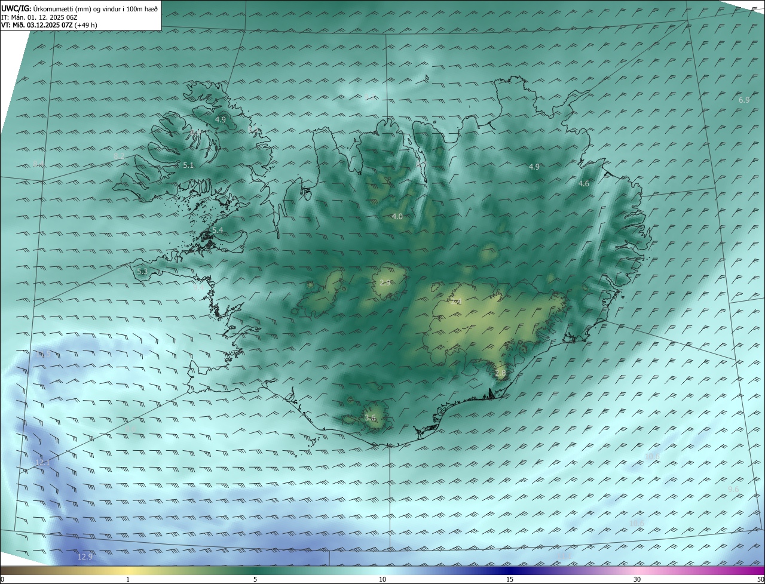Click the color scale tick label 15
The height and width of the screenshot is (584, 765).
[x=510, y=579]
